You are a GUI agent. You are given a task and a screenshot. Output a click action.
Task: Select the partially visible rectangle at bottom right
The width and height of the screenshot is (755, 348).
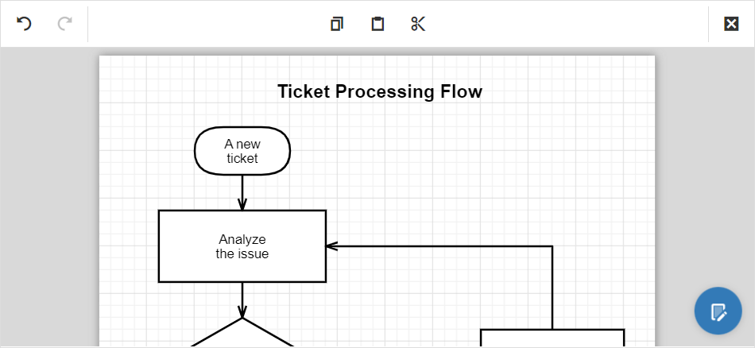pos(552,338)
